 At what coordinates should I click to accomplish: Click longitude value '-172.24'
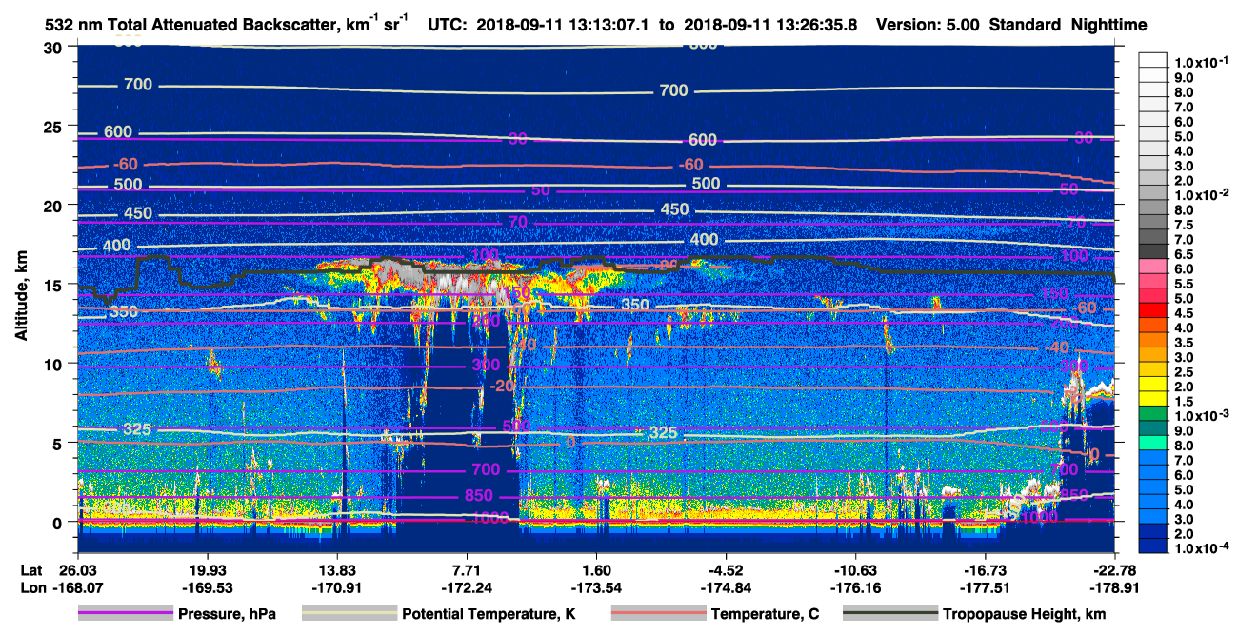tap(467, 587)
